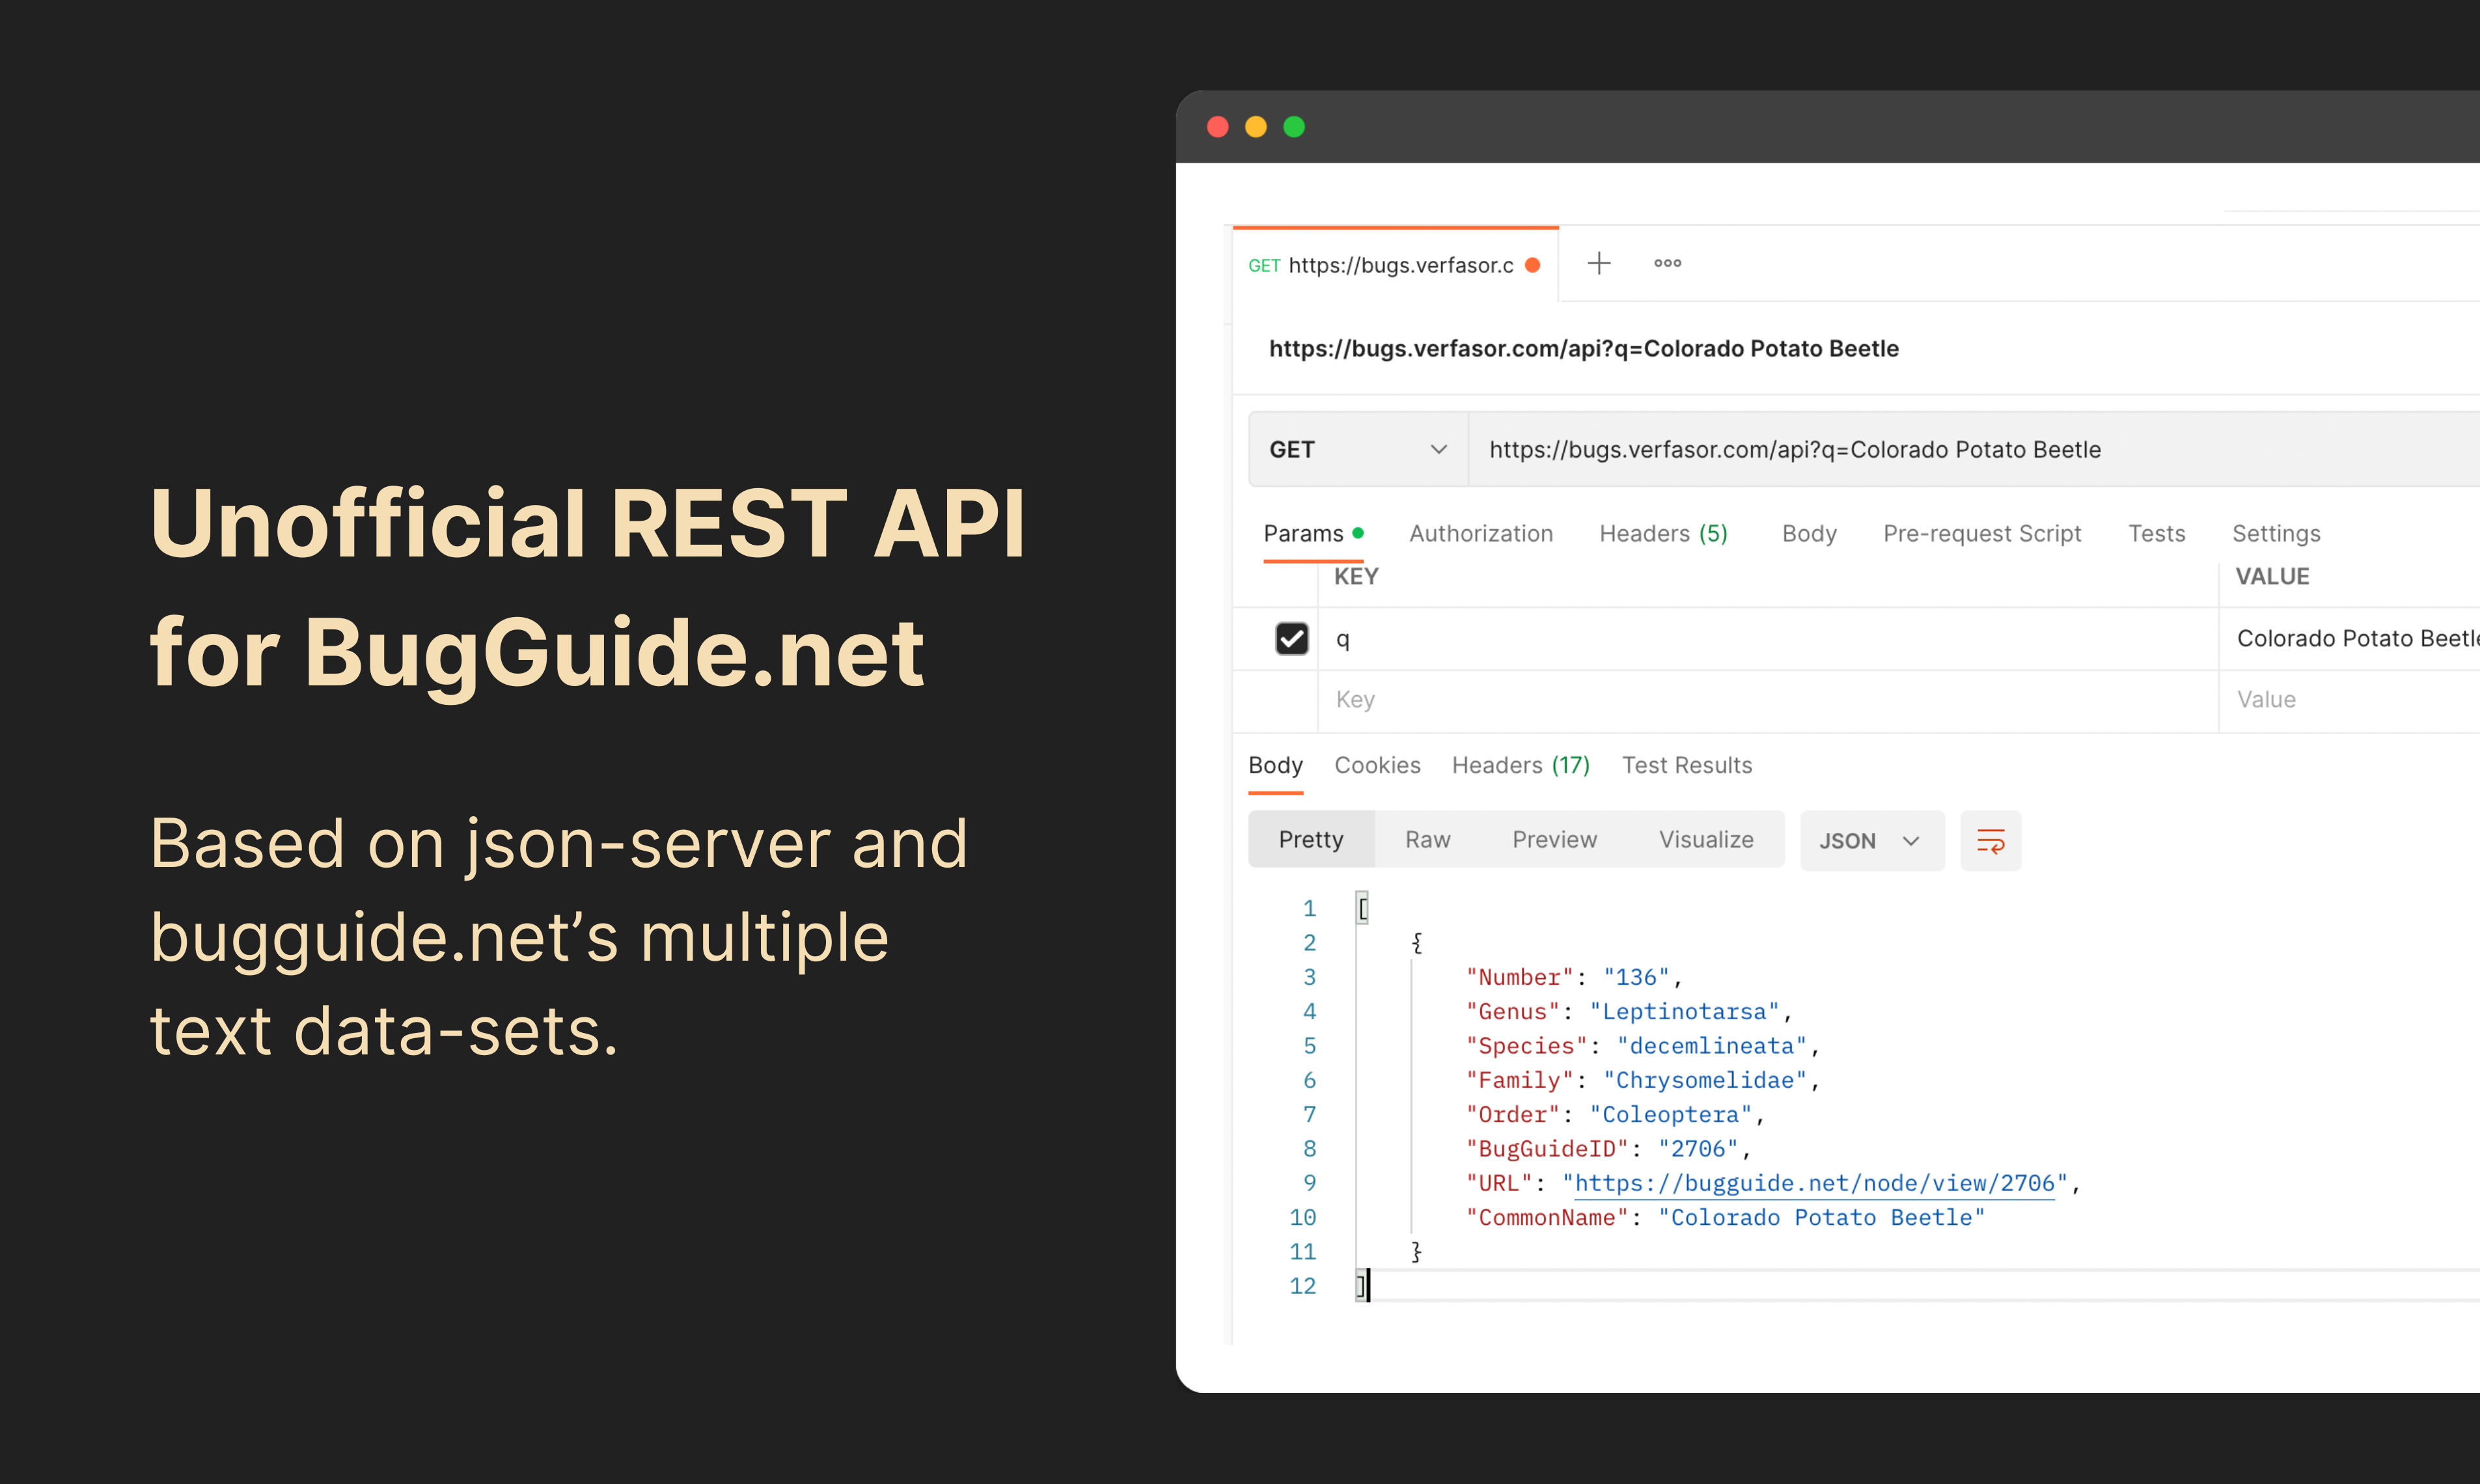Viewport: 2480px width, 1484px height.
Task: View response Headers (17) tab
Action: click(x=1520, y=765)
